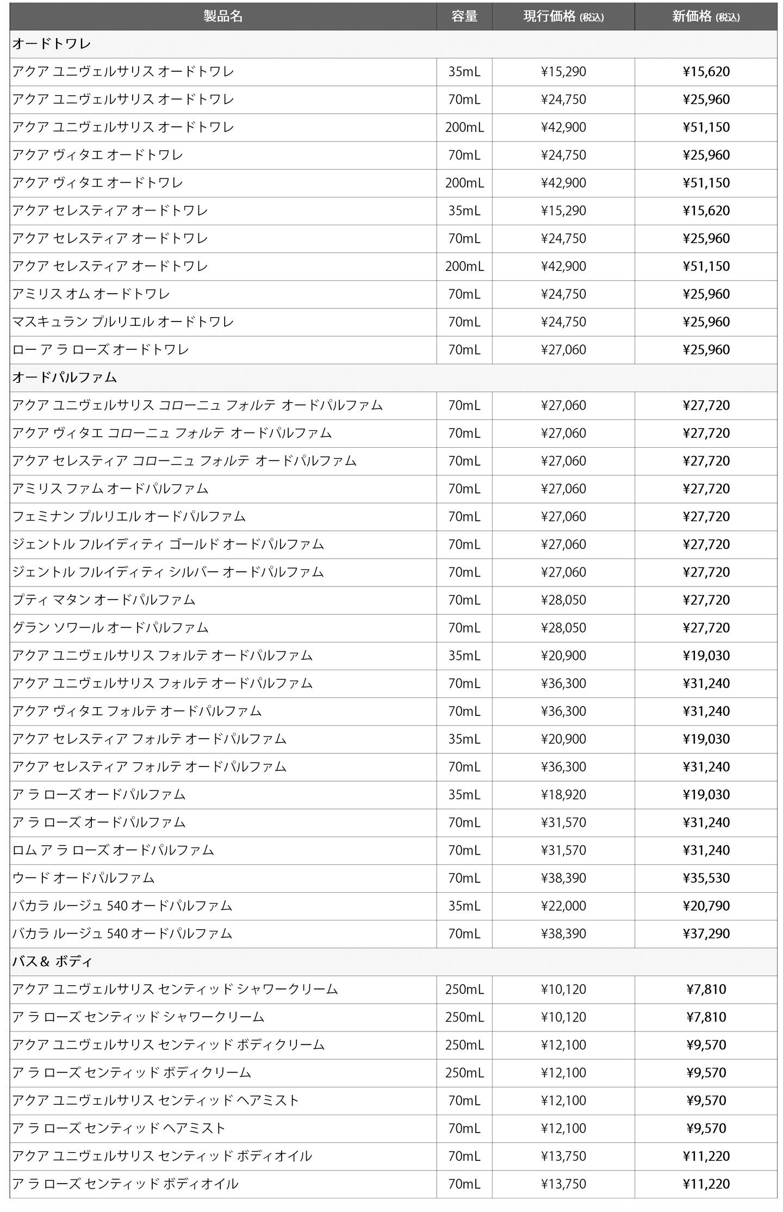Select the 容量 column header
The image size is (783, 1212).
pyautogui.click(x=464, y=16)
